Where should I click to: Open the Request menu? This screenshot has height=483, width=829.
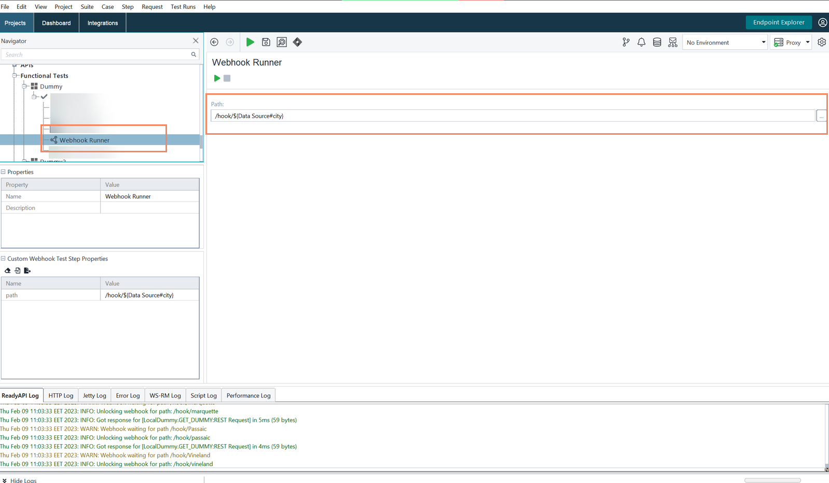pos(152,7)
